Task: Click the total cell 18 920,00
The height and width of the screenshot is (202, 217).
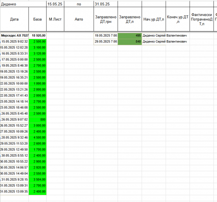Action: coord(37,36)
